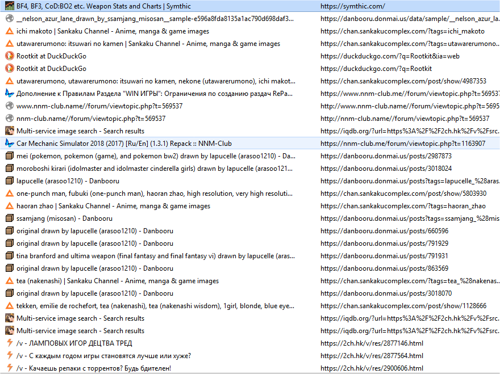The width and height of the screenshot is (500, 374).
Task: Select 'ssamjang (misosan) - Danbooru' title
Action: click(x=64, y=218)
